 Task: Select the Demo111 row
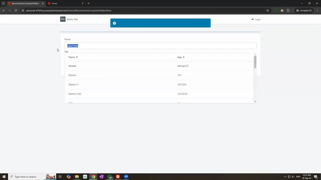click(x=159, y=84)
